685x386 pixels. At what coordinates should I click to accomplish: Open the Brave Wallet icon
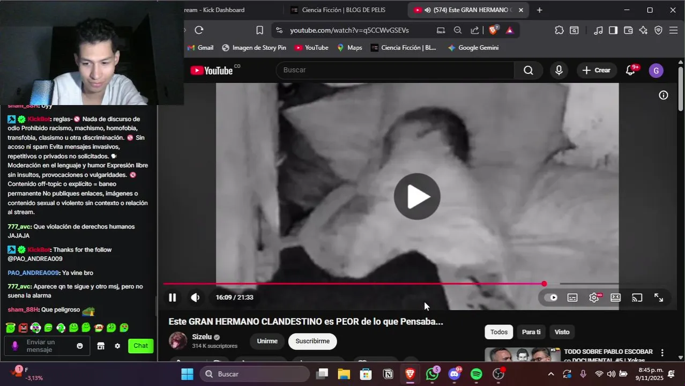pos(628,30)
